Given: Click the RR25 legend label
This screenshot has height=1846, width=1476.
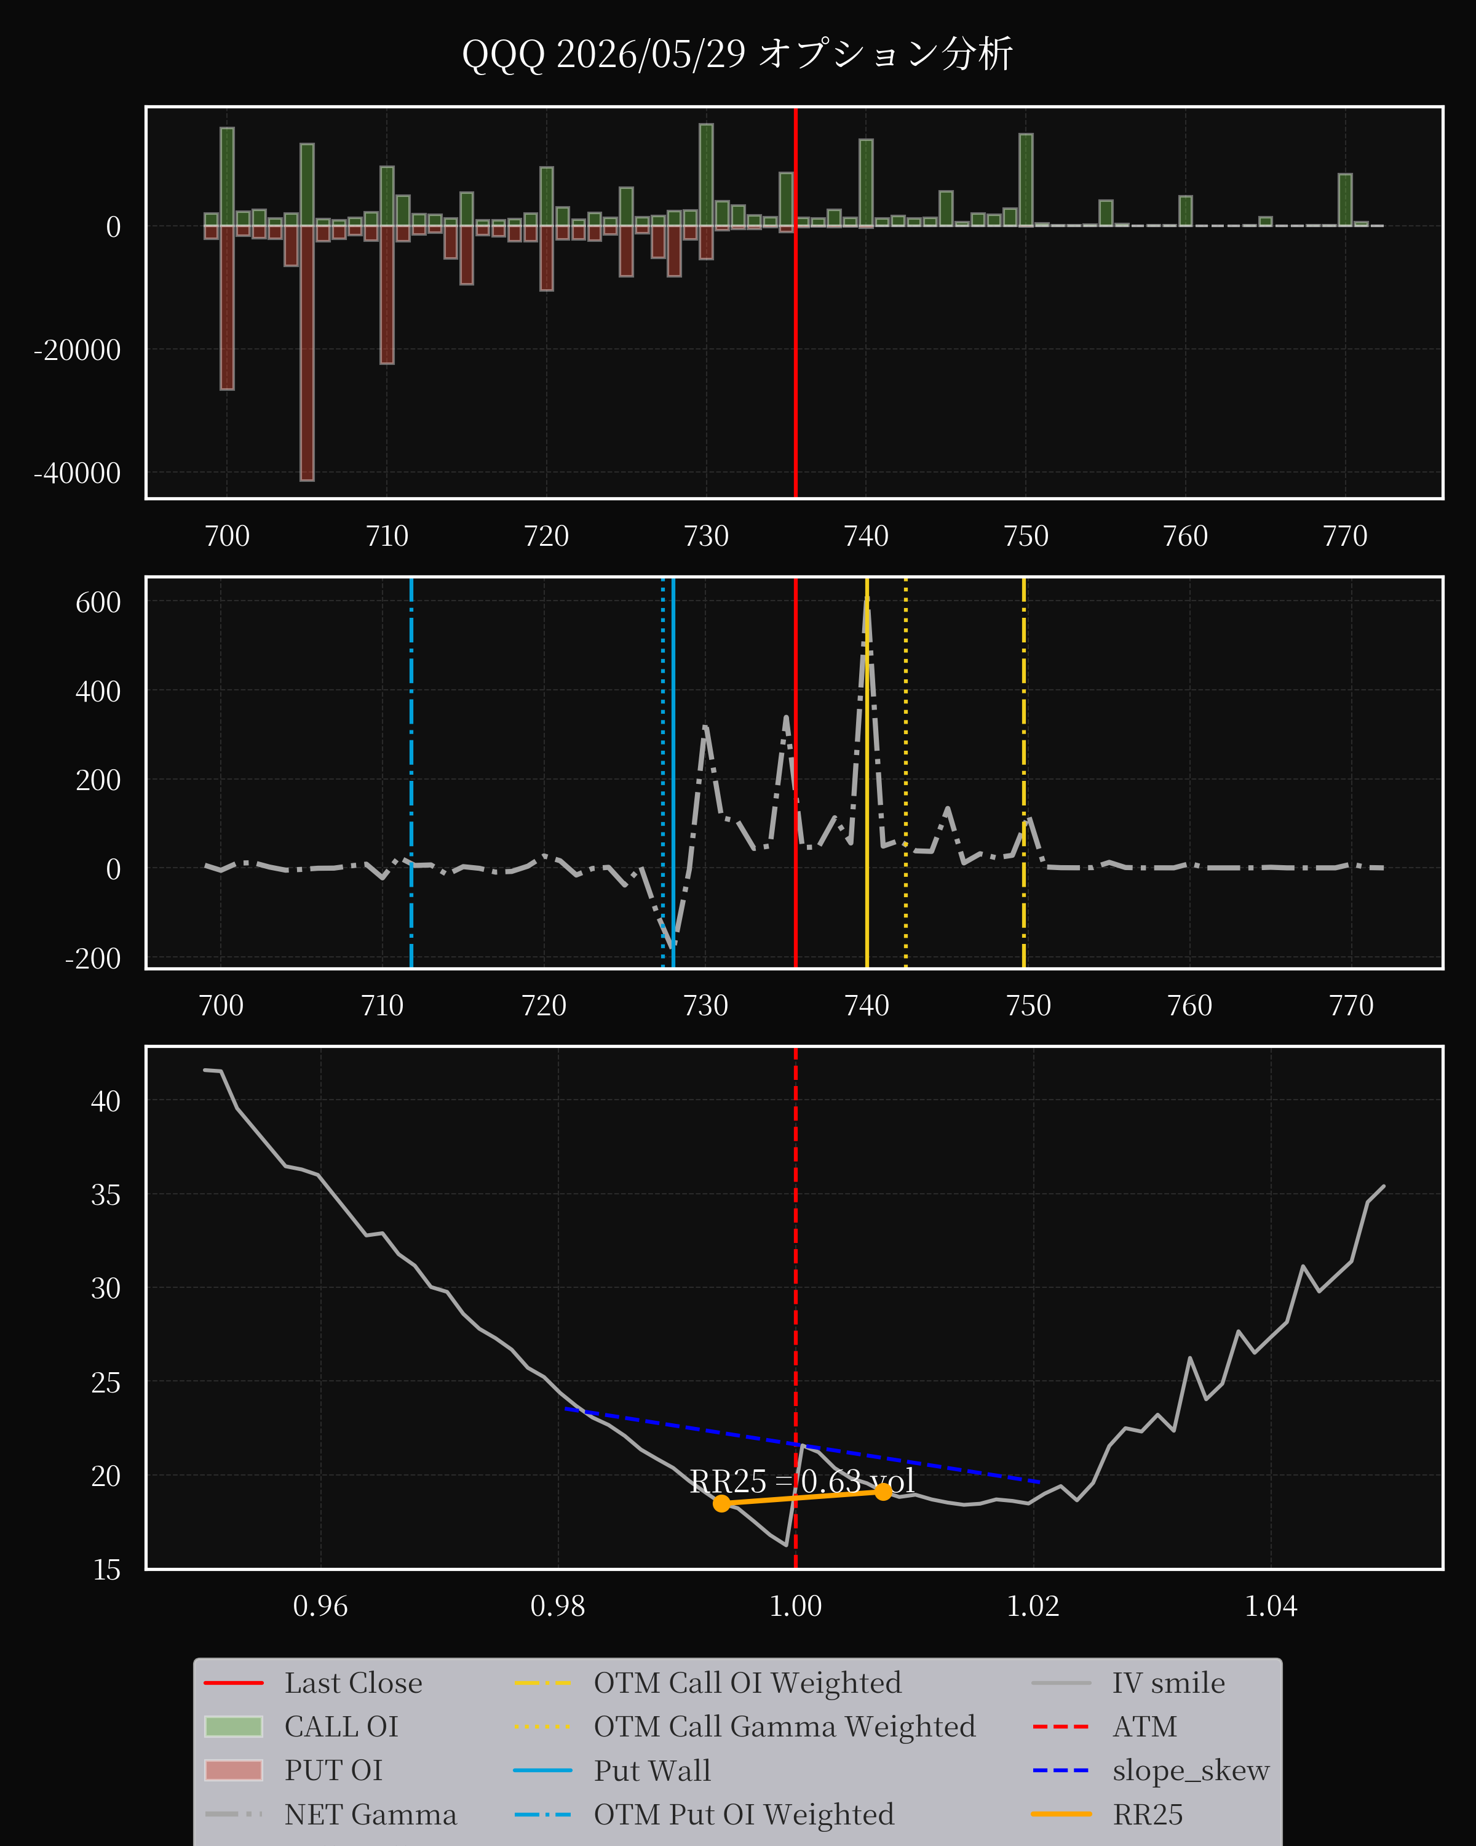Looking at the screenshot, I should pos(1148,1815).
